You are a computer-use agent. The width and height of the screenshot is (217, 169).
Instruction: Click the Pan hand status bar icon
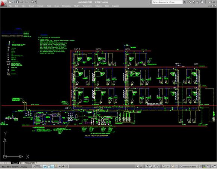(146, 166)
